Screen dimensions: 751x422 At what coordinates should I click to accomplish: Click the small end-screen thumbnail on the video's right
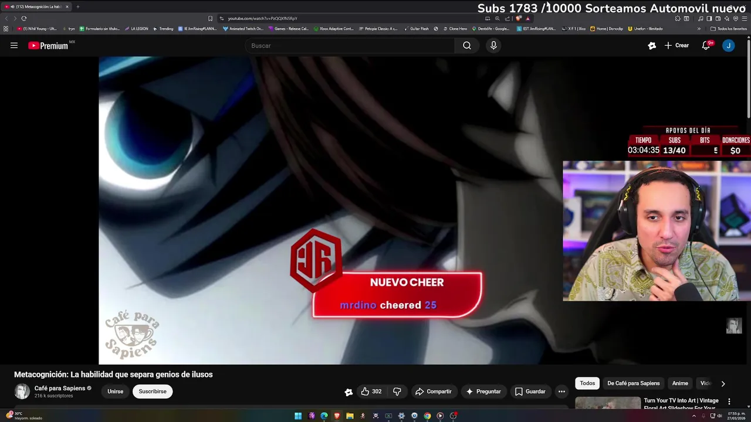click(x=734, y=326)
